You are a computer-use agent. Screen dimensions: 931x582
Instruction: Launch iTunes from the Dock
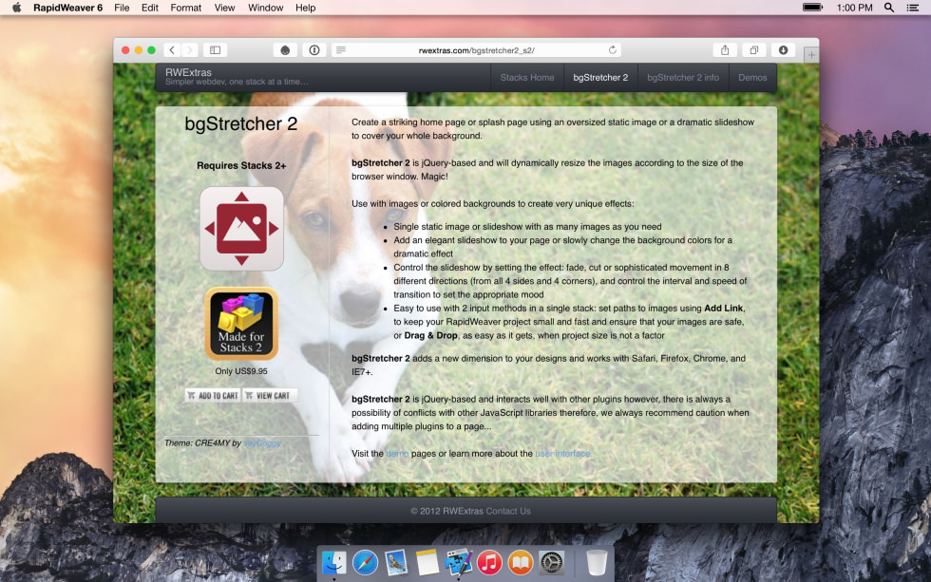tap(489, 562)
